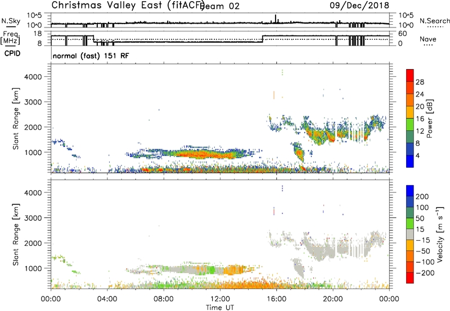Click the 'Beam 02' label
Viewport: 450px width, 311px height.
(220, 6)
